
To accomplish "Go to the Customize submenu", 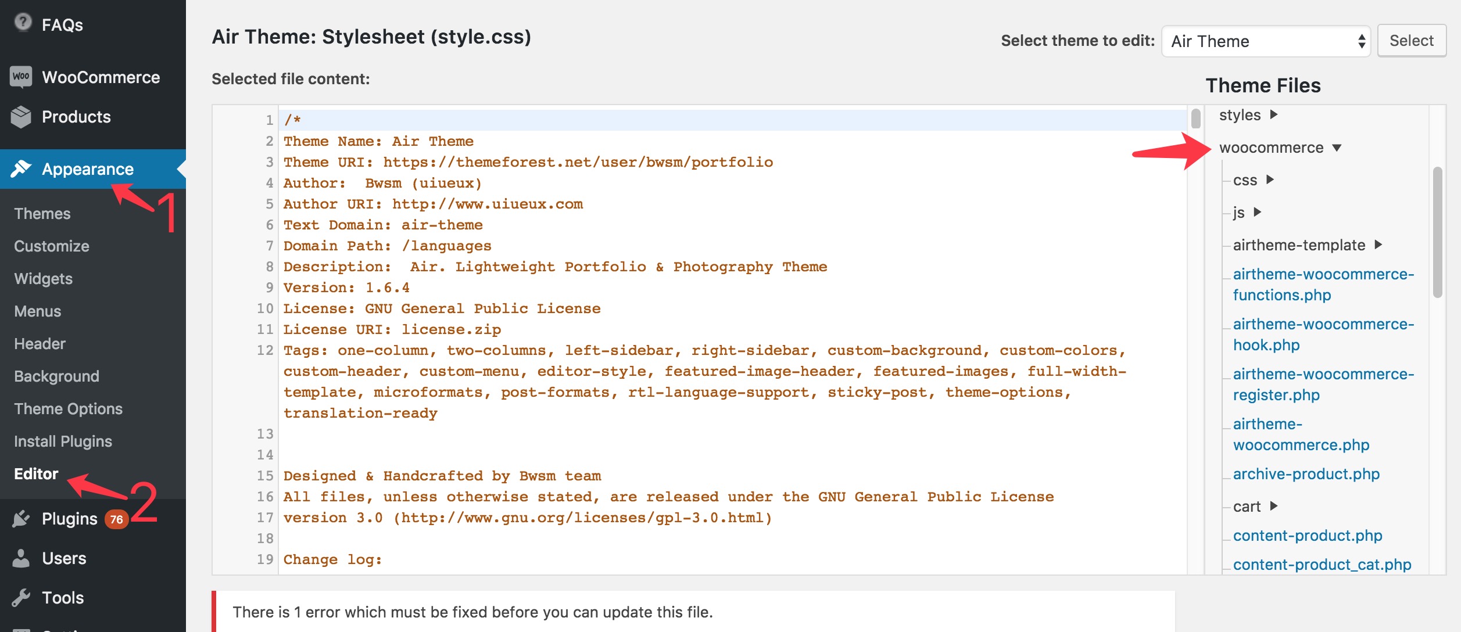I will click(x=51, y=246).
